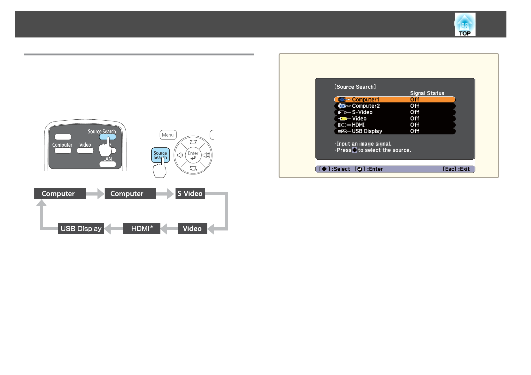Click the upper keystone adjustment icon
Screen dimensions: 531x375
[x=193, y=142]
